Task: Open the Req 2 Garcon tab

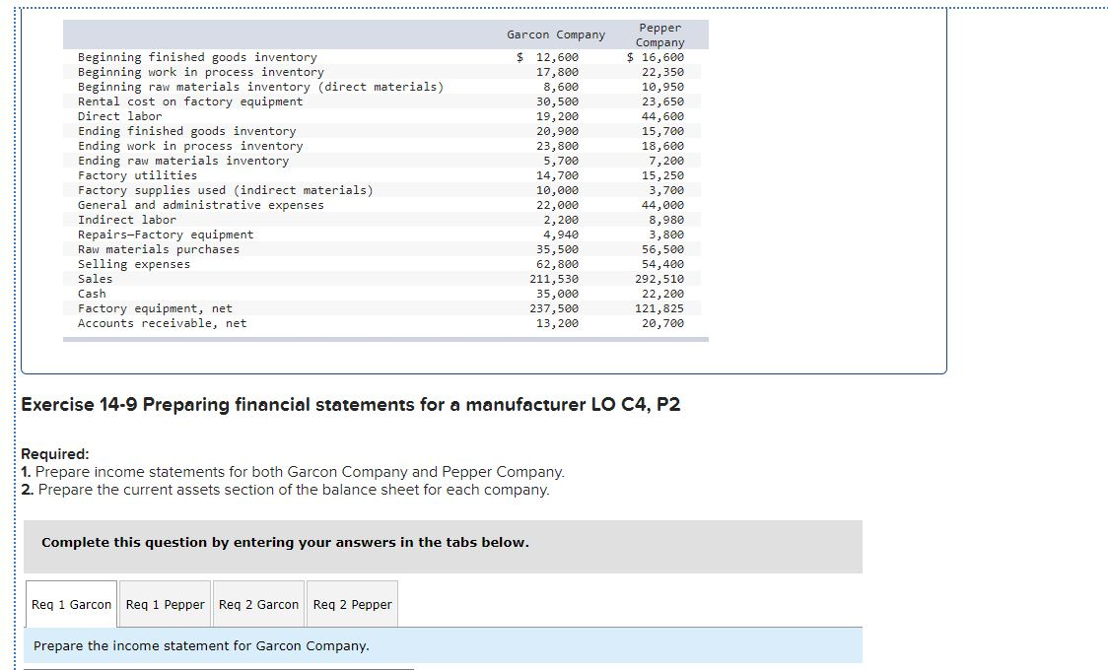Action: pos(258,603)
